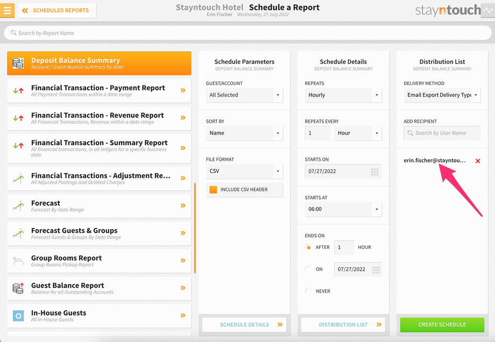Click the erin.fischer@stayntou… recipient email
Image resolution: width=495 pixels, height=342 pixels.
tap(434, 160)
